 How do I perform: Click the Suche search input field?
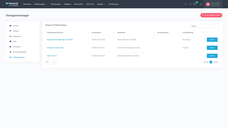pos(208,26)
